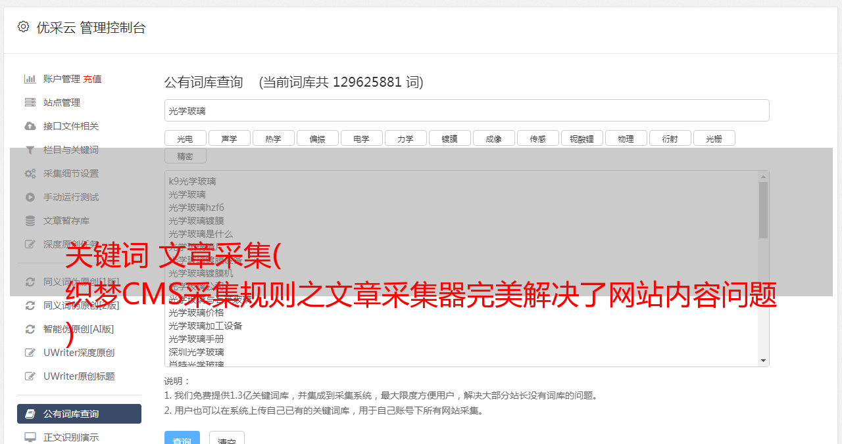This screenshot has width=842, height=444.
Task: Select the 精密 tag
Action: click(185, 156)
